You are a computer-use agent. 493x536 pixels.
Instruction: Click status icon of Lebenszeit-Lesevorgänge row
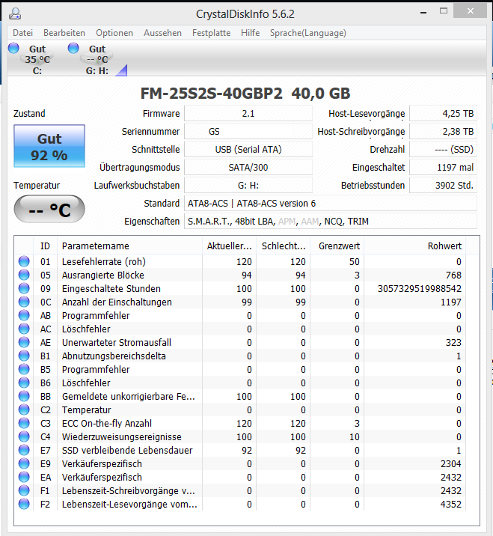coord(24,504)
